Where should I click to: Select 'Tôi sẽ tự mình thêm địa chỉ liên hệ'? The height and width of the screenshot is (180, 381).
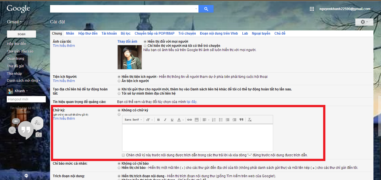point(119,93)
